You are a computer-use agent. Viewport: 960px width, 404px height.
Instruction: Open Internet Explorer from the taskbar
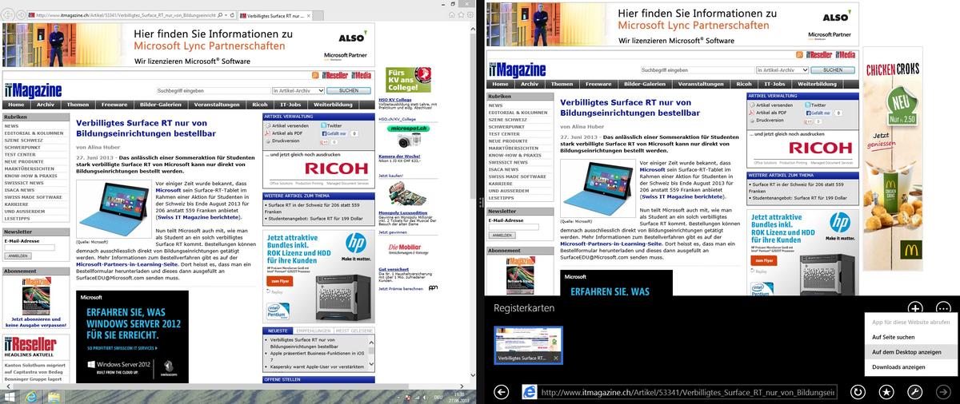click(31, 396)
